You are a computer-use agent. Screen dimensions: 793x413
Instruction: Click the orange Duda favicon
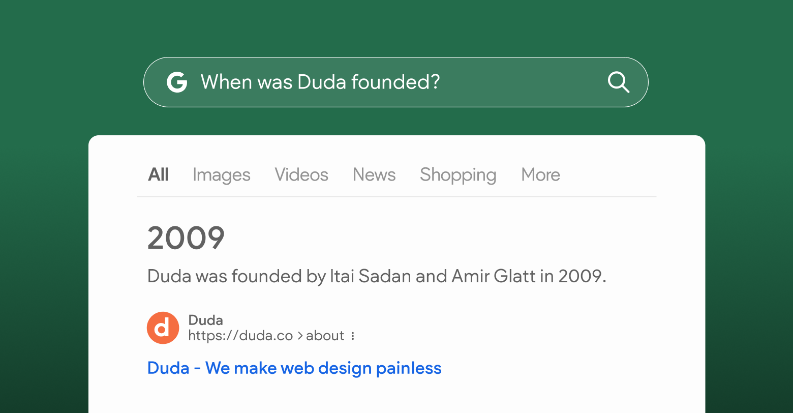(x=163, y=328)
